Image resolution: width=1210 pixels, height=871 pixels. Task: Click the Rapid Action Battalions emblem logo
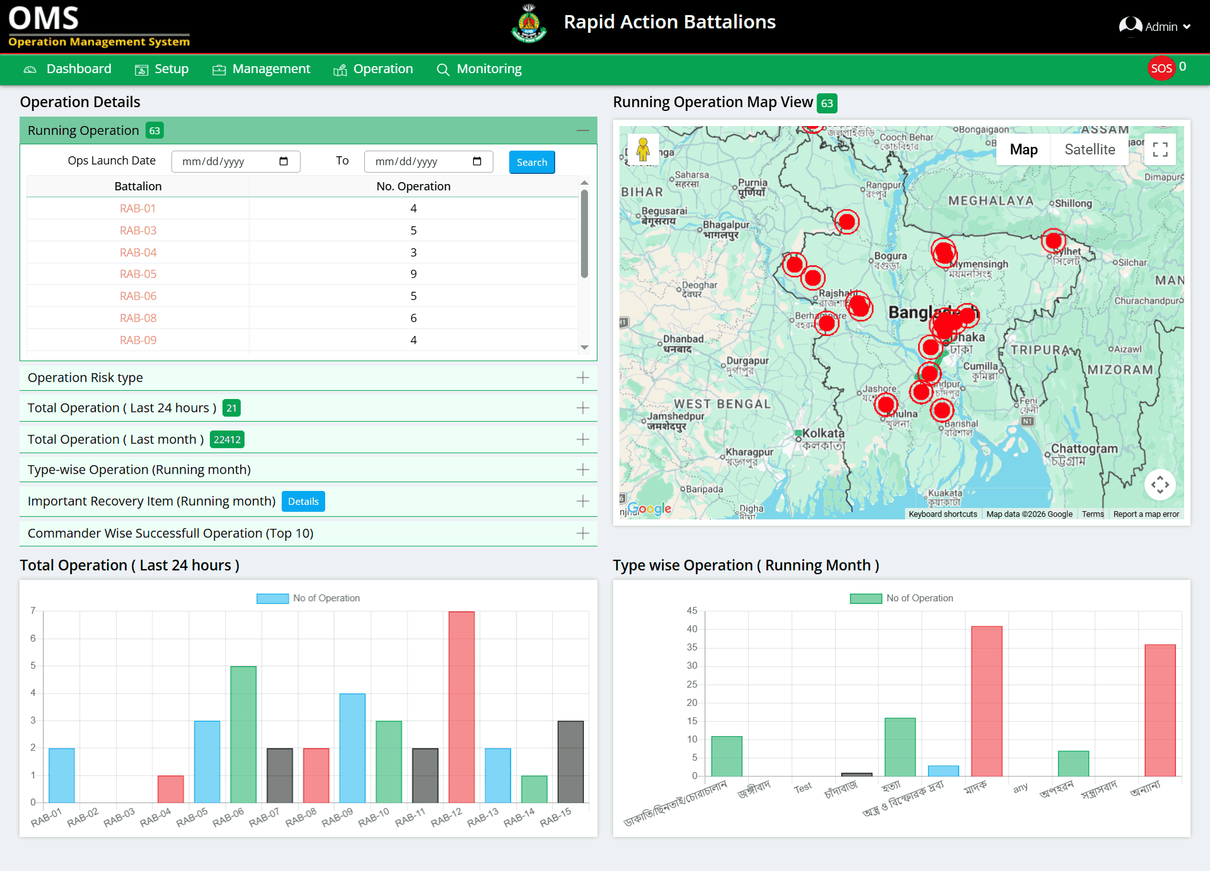coord(529,24)
